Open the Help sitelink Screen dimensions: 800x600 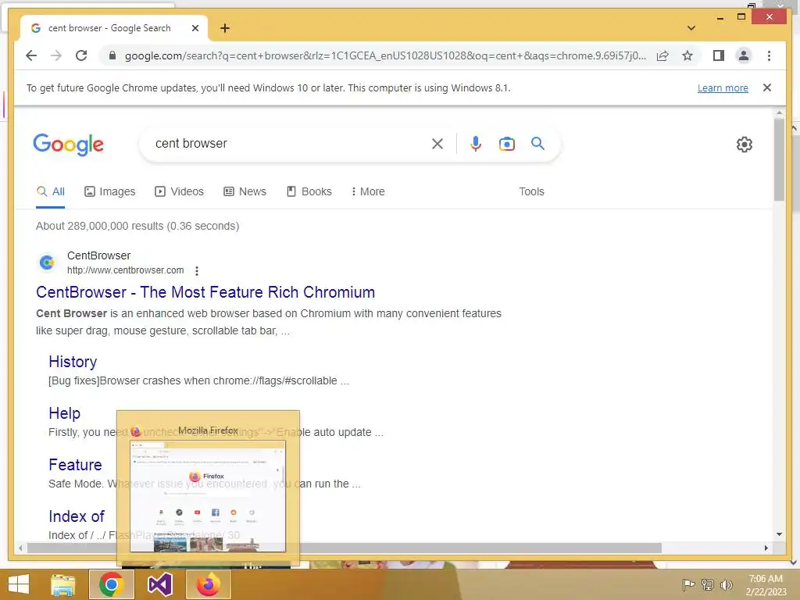64,413
